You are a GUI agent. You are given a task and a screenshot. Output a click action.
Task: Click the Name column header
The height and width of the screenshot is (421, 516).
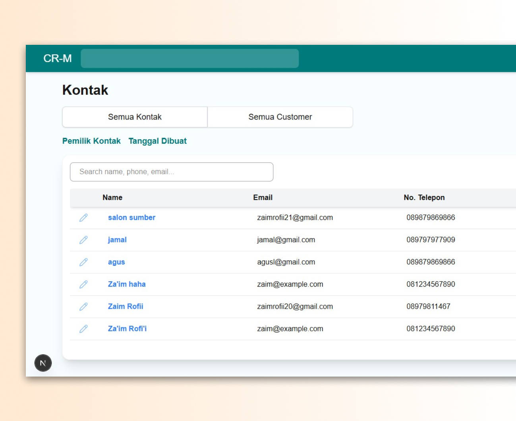(112, 198)
